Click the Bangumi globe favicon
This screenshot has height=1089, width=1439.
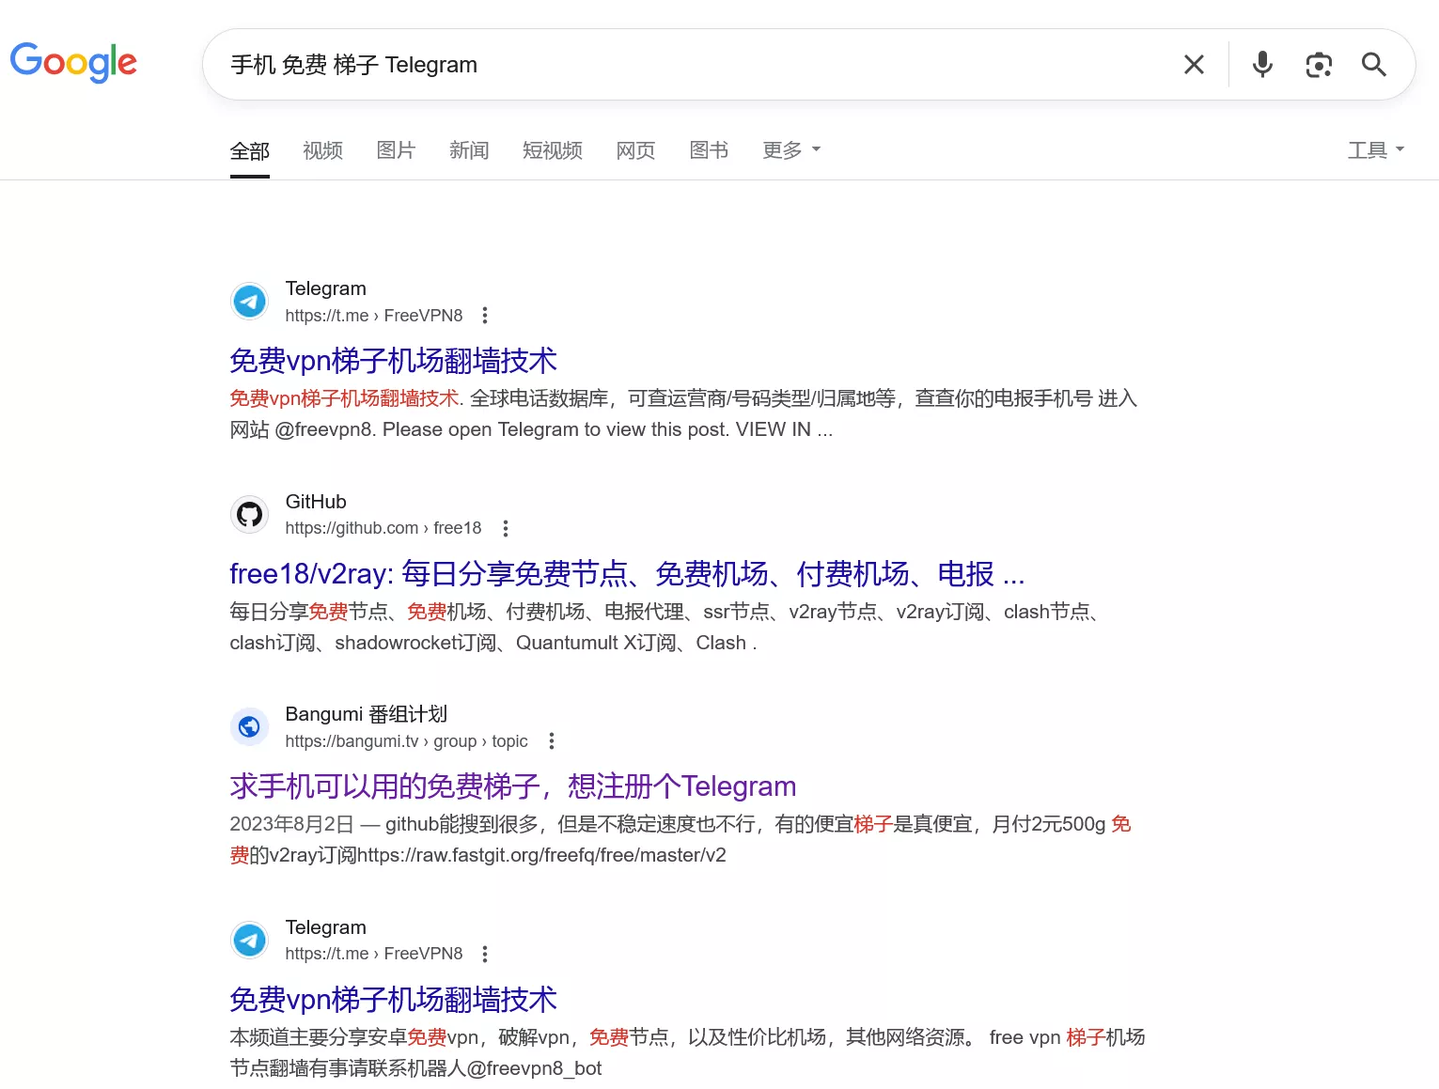(x=250, y=727)
